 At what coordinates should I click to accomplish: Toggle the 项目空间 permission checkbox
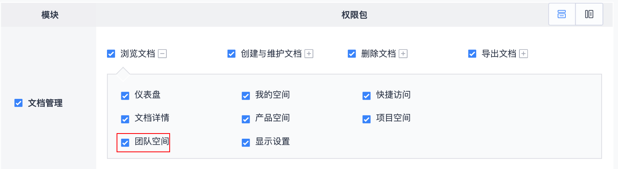pos(366,119)
